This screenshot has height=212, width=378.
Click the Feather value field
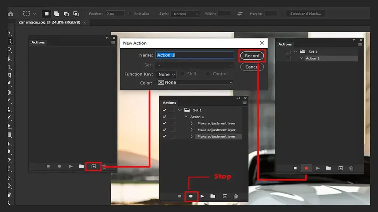(x=115, y=14)
